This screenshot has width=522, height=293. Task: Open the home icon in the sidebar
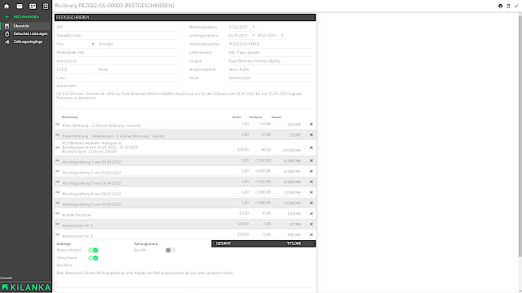(7, 6)
